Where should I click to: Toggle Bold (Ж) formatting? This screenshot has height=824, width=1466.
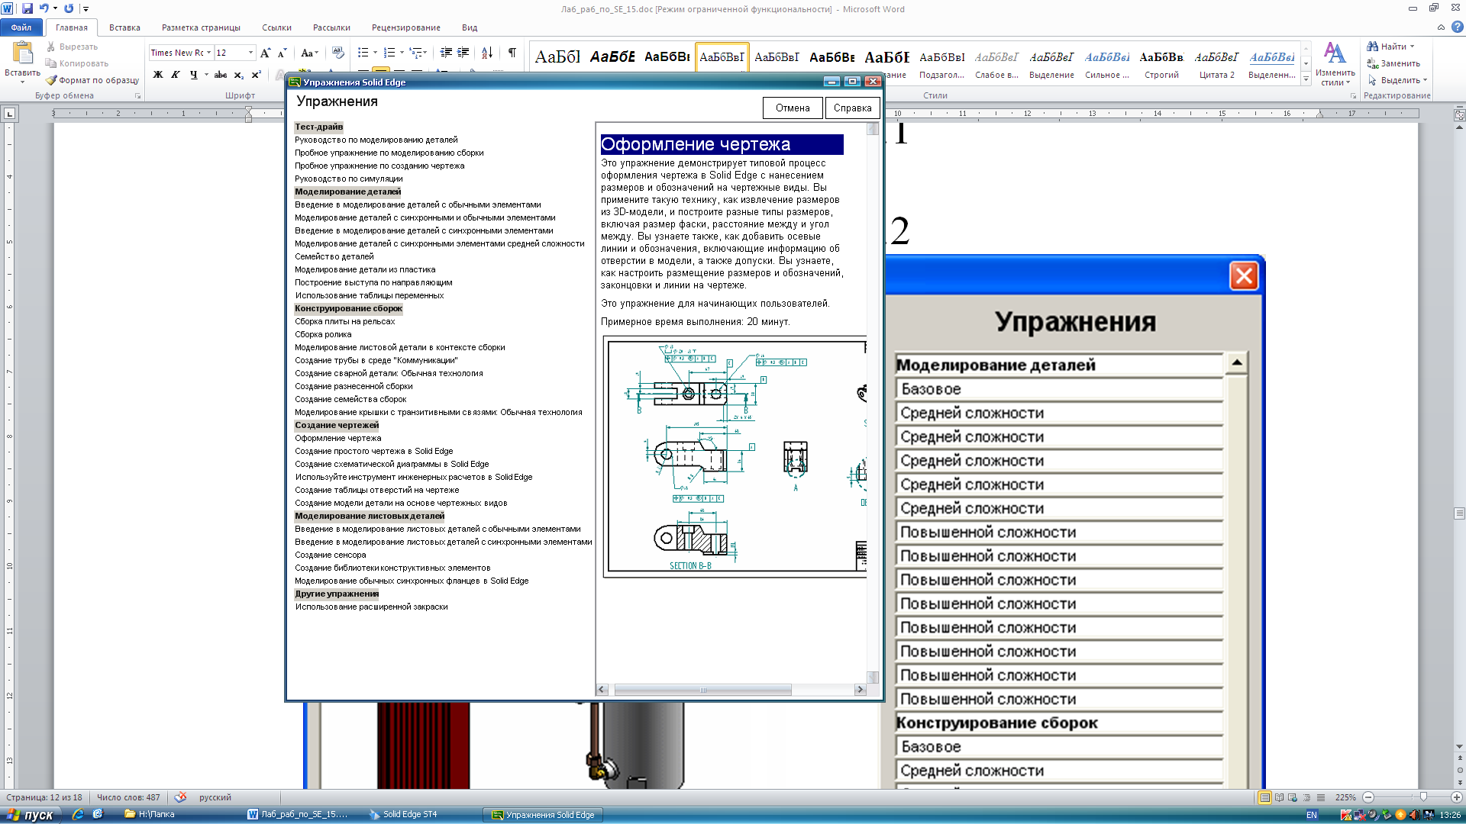point(158,75)
